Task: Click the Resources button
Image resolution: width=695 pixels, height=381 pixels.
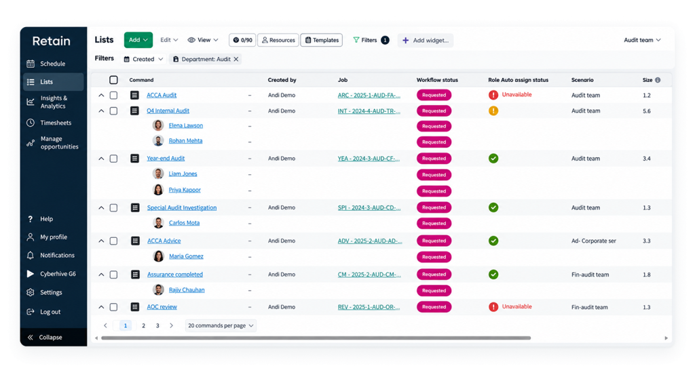Action: (278, 40)
